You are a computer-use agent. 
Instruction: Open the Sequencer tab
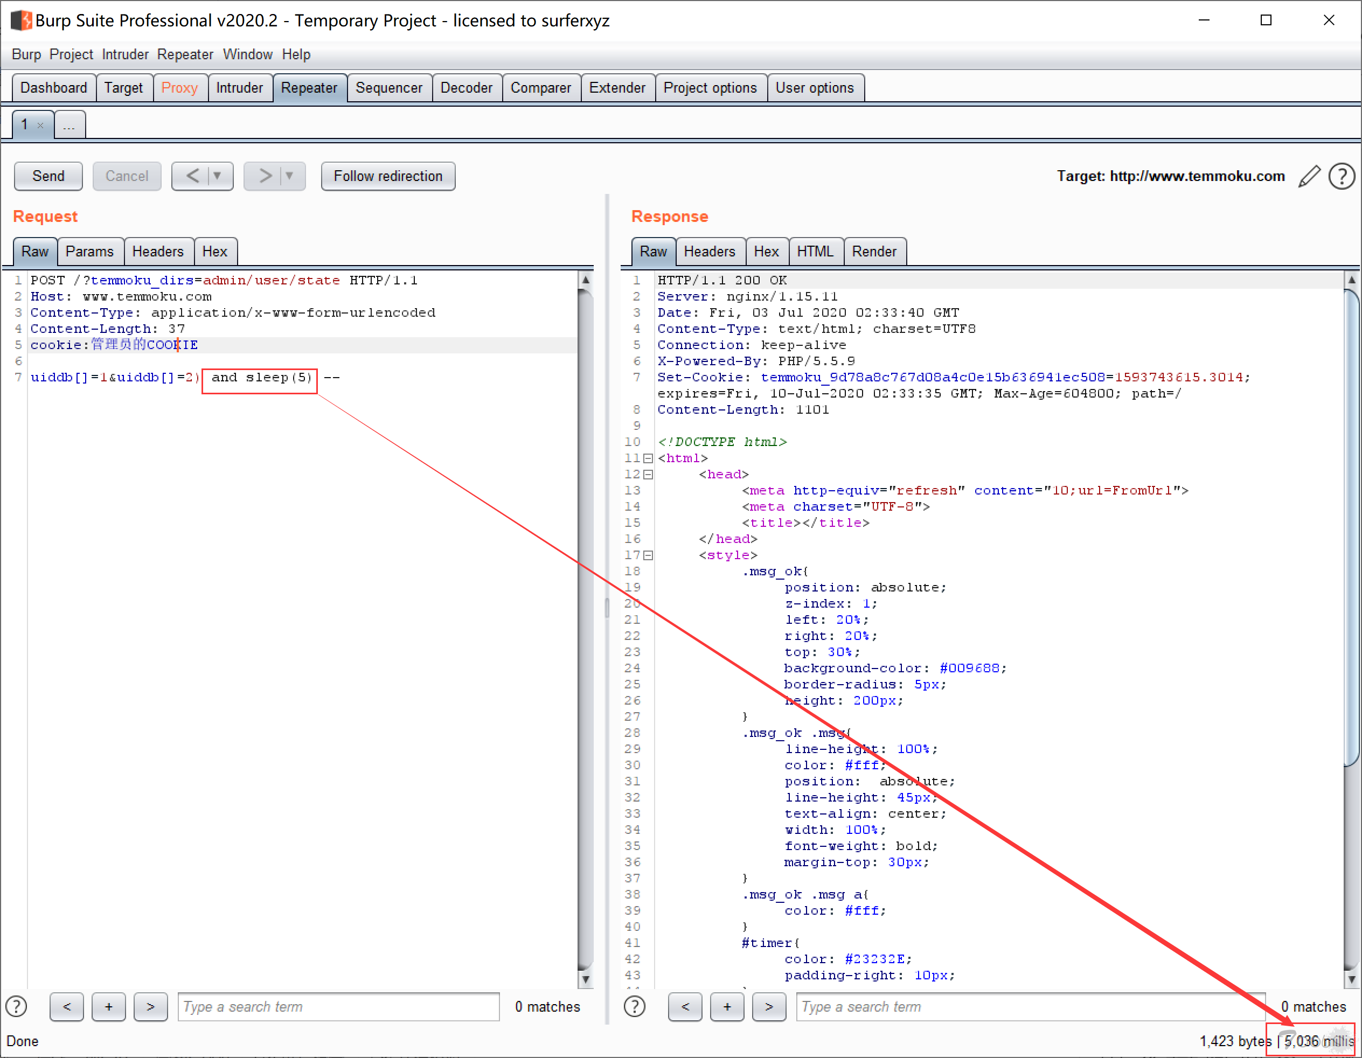[x=389, y=88]
